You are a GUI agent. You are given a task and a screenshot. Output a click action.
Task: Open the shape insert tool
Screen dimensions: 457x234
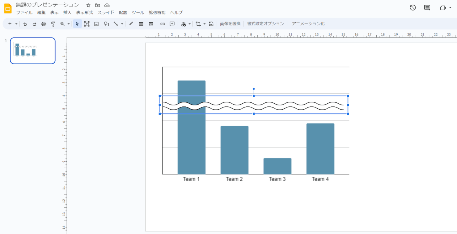(x=106, y=24)
